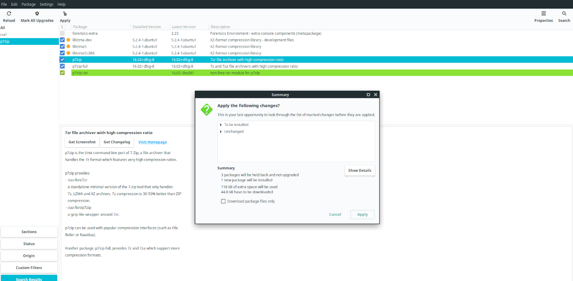Confirm with the dialog's Apply button
573x281 pixels.
tap(362, 214)
